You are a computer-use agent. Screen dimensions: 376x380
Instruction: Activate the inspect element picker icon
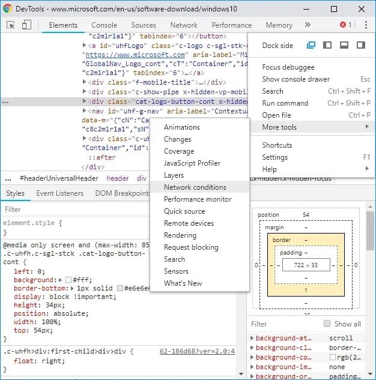(x=10, y=25)
